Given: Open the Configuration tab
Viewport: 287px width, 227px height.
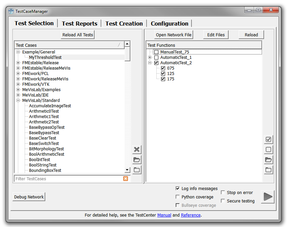Looking at the screenshot, I should pos(169,24).
